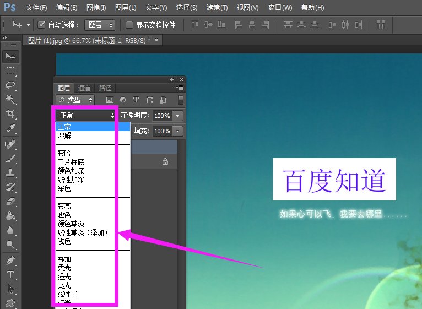
Task: Open the 滤镜(T) menu
Action: point(217,8)
